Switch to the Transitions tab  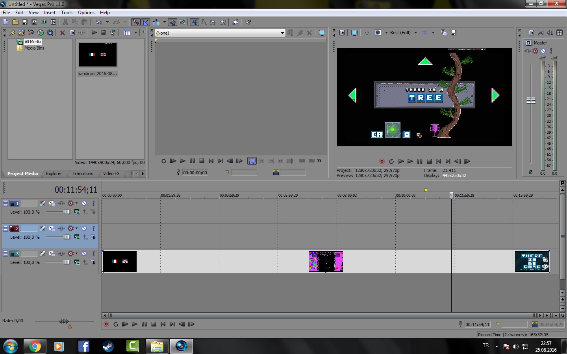(83, 173)
